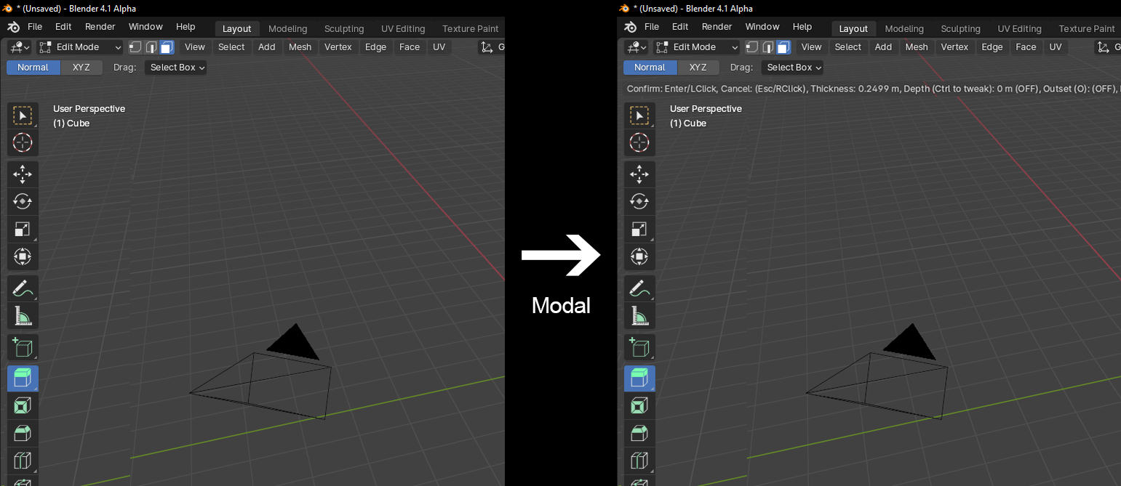Enable vertex select mode in right window
The width and height of the screenshot is (1121, 486).
click(752, 47)
